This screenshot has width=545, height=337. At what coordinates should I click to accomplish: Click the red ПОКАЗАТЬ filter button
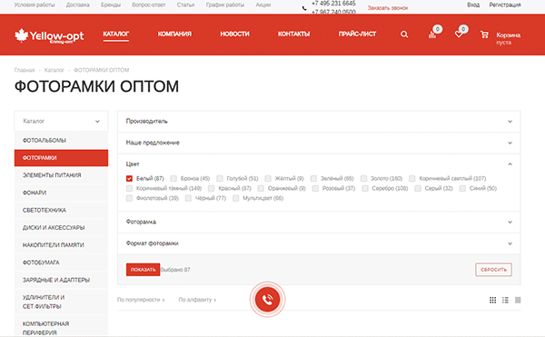click(143, 270)
